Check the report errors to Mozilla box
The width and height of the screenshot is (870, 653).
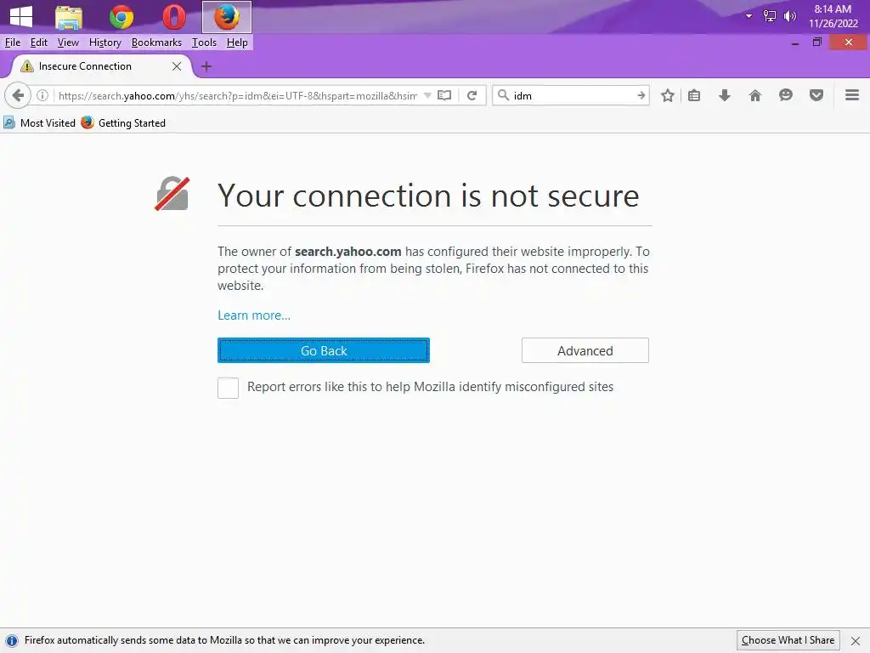(228, 388)
